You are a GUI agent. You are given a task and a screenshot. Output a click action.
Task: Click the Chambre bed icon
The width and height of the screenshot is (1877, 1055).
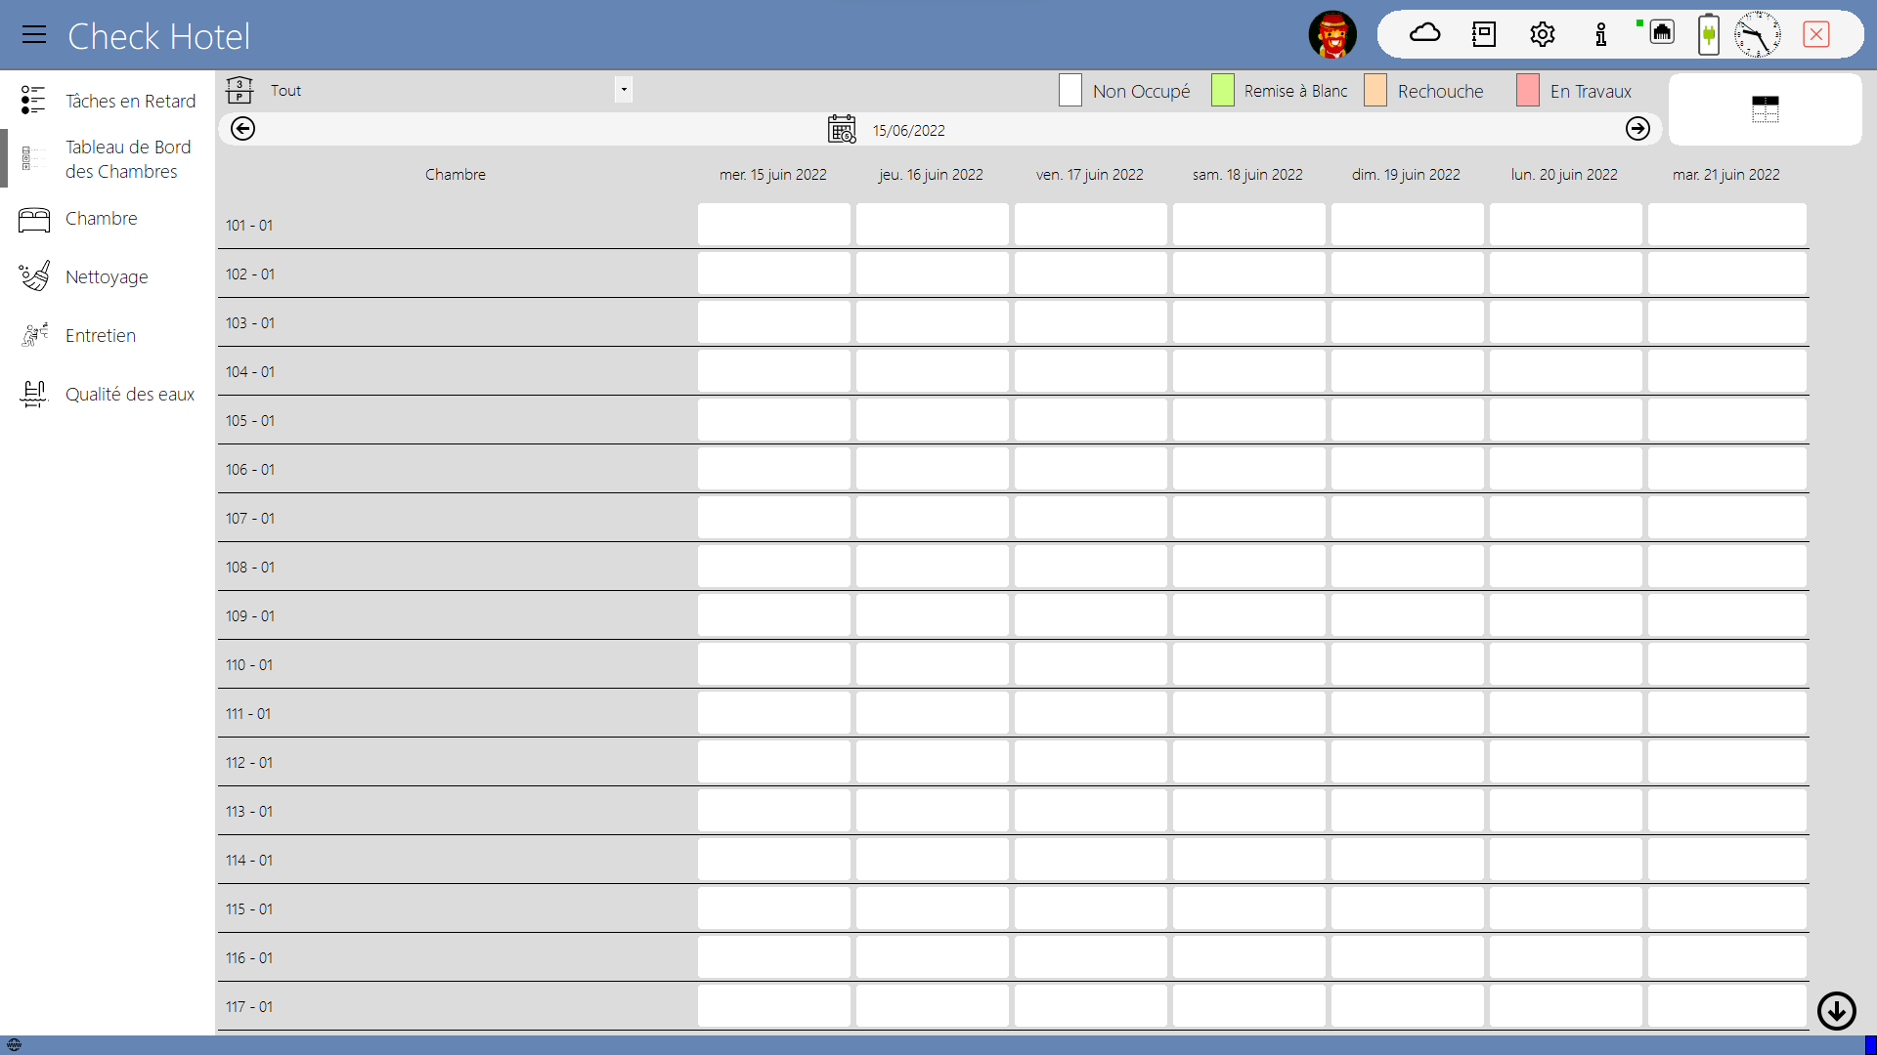pyautogui.click(x=33, y=219)
